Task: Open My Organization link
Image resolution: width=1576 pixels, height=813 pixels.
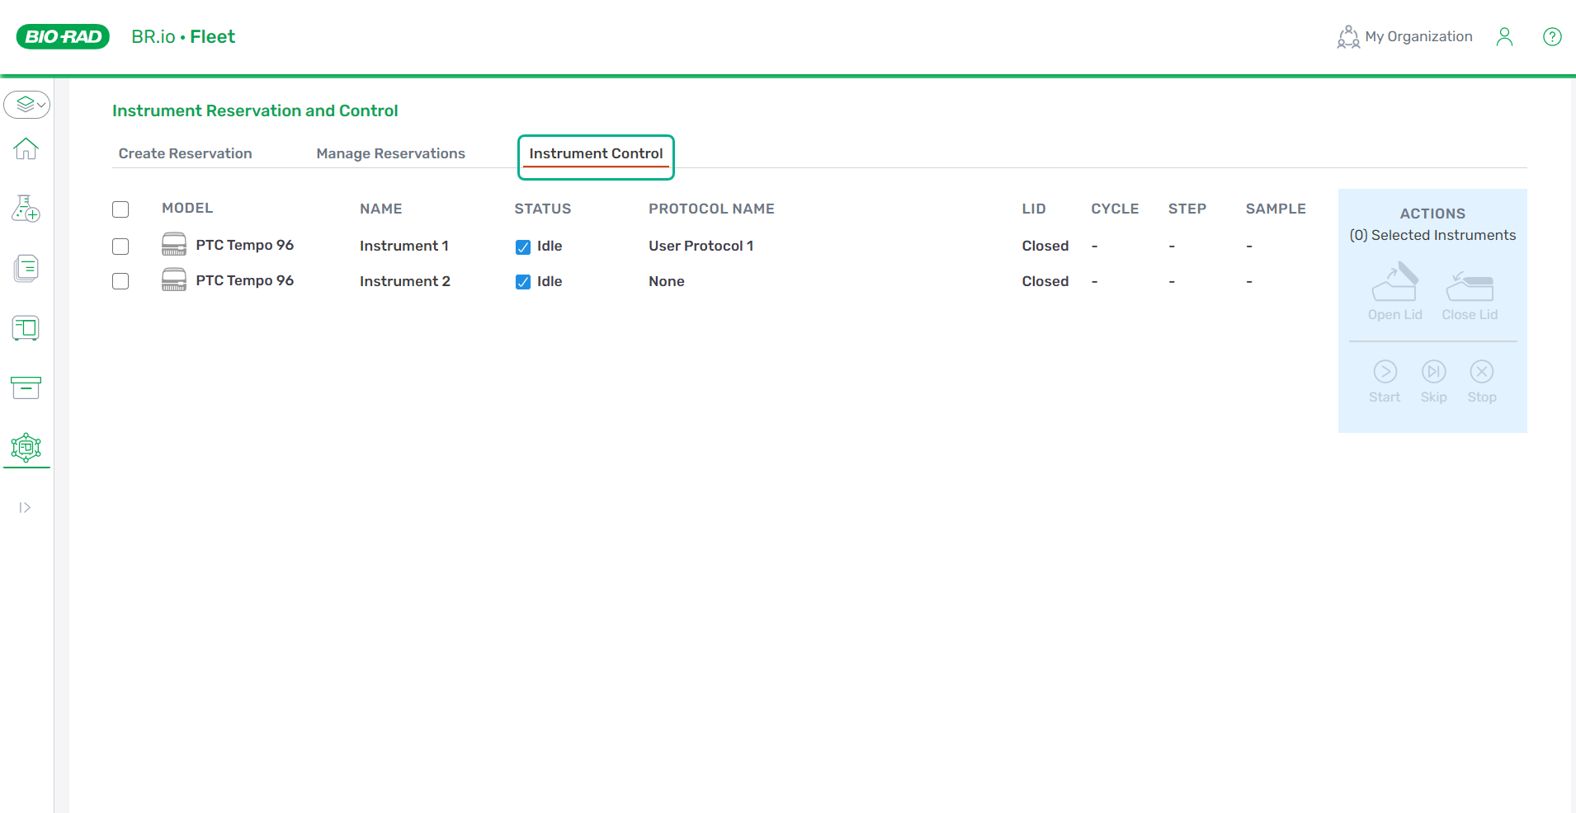Action: point(1405,37)
